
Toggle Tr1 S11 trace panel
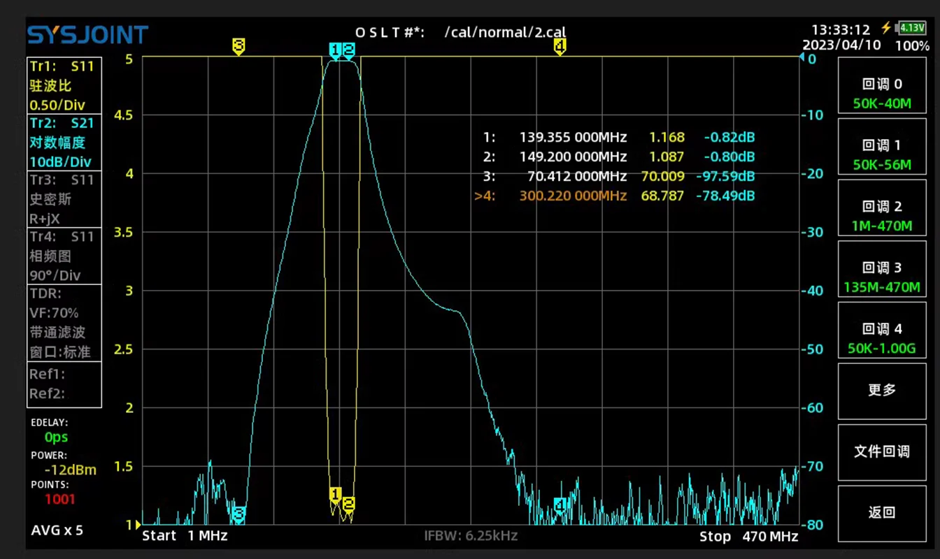click(x=64, y=86)
